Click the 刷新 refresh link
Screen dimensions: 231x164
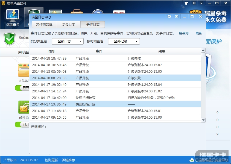coord(199,33)
